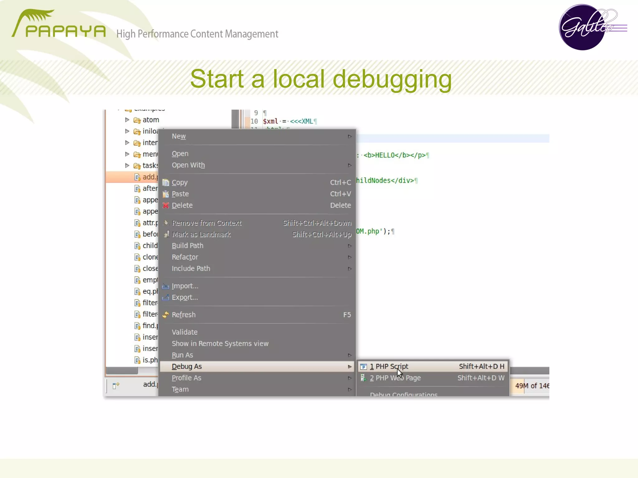Expand the tasks folder arrow

click(127, 166)
